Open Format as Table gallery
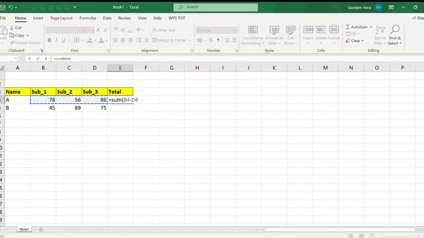 coord(274,35)
